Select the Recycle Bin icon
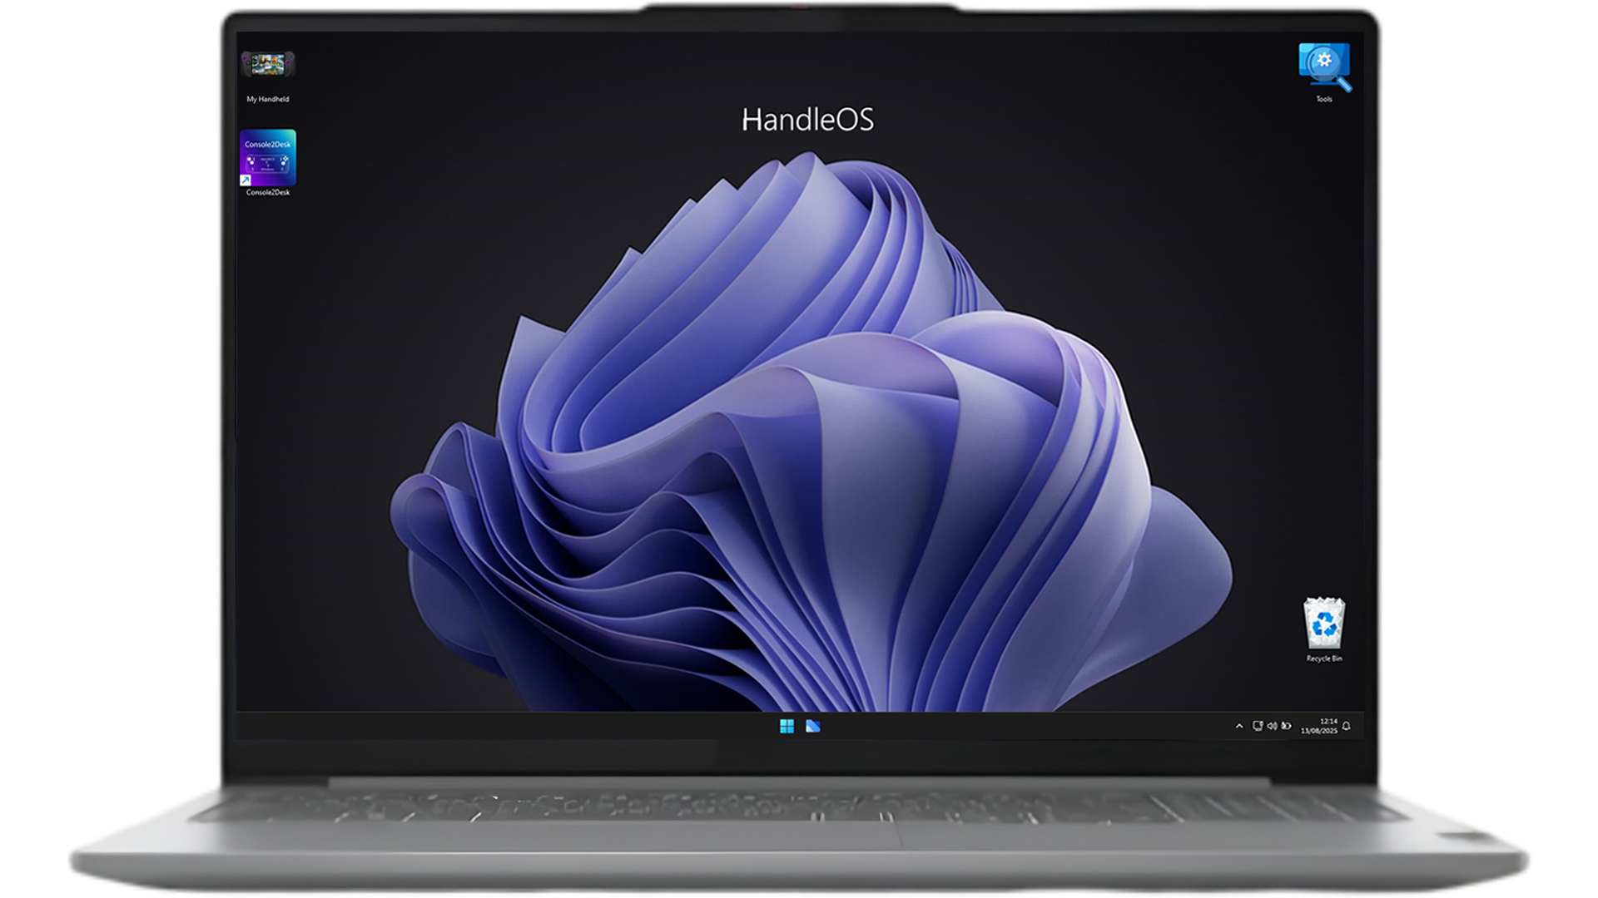The image size is (1598, 898). 1324,624
